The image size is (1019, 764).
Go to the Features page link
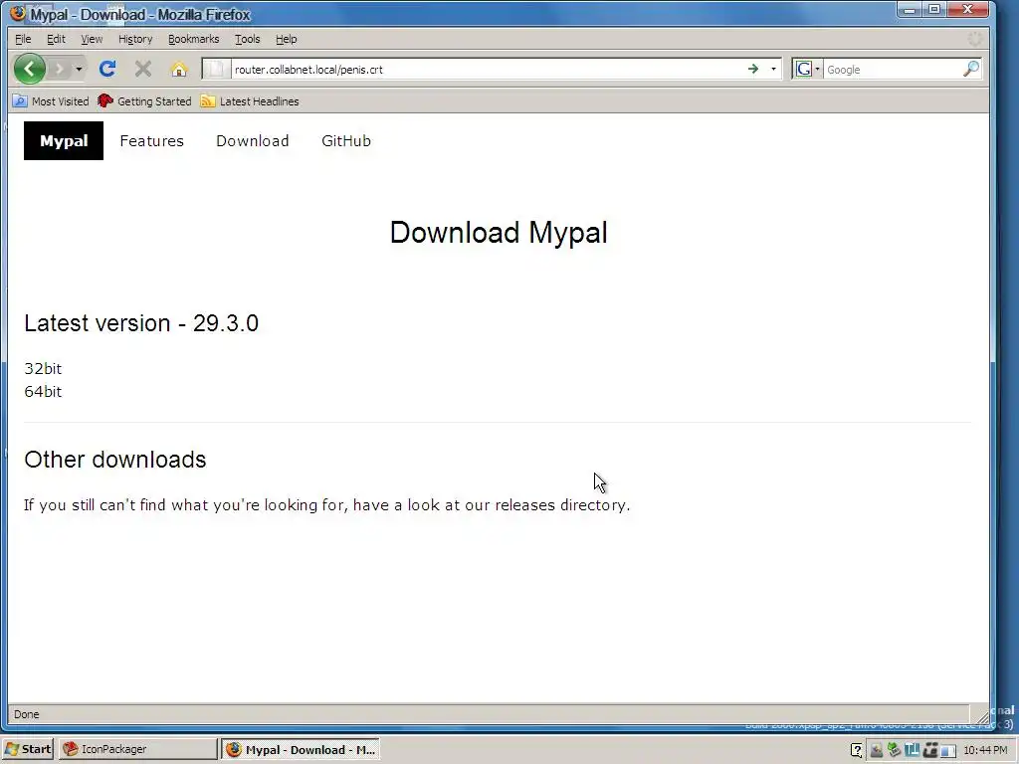pos(152,141)
